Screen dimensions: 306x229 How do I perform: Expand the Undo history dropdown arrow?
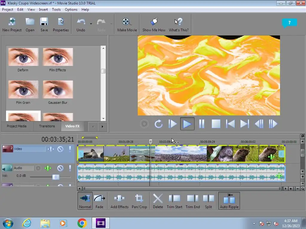pos(91,24)
